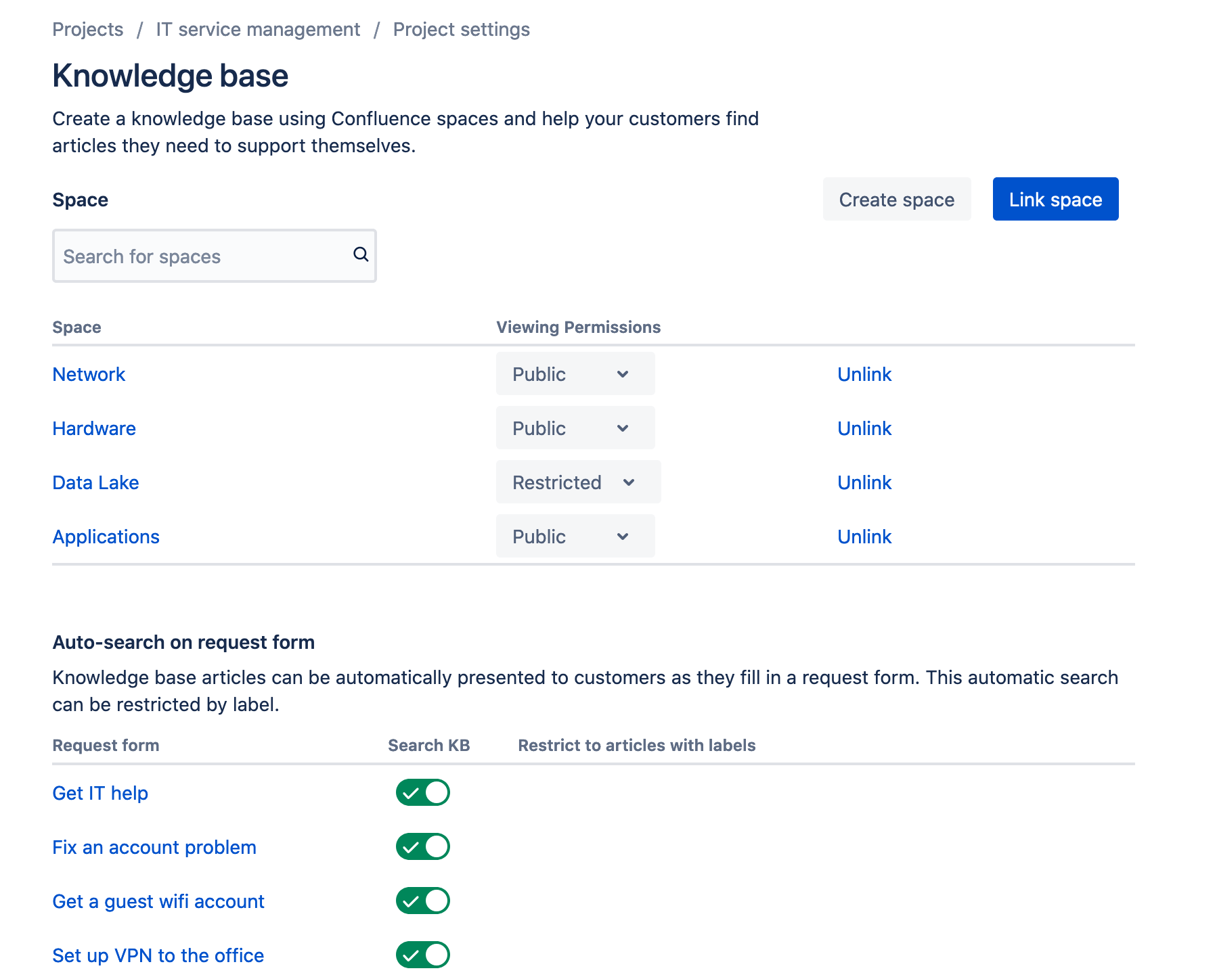This screenshot has height=977, width=1217.
Task: Open IT service management breadcrumb link
Action: pyautogui.click(x=257, y=29)
